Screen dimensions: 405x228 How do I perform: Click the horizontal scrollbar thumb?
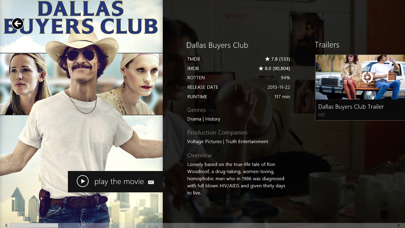coord(34,226)
